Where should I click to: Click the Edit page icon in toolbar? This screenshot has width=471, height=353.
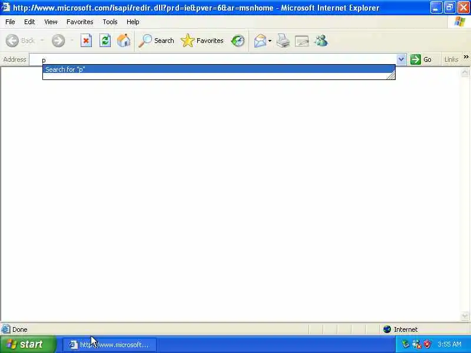click(x=302, y=41)
